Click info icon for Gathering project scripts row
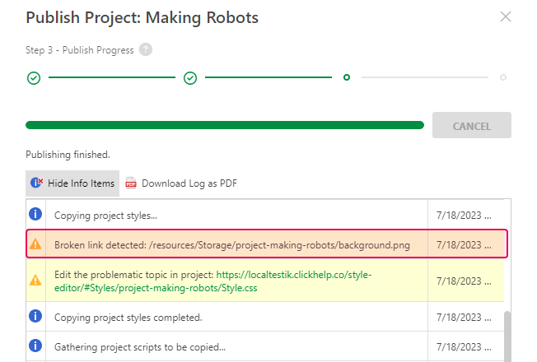Image resolution: width=537 pixels, height=362 pixels. (x=35, y=346)
